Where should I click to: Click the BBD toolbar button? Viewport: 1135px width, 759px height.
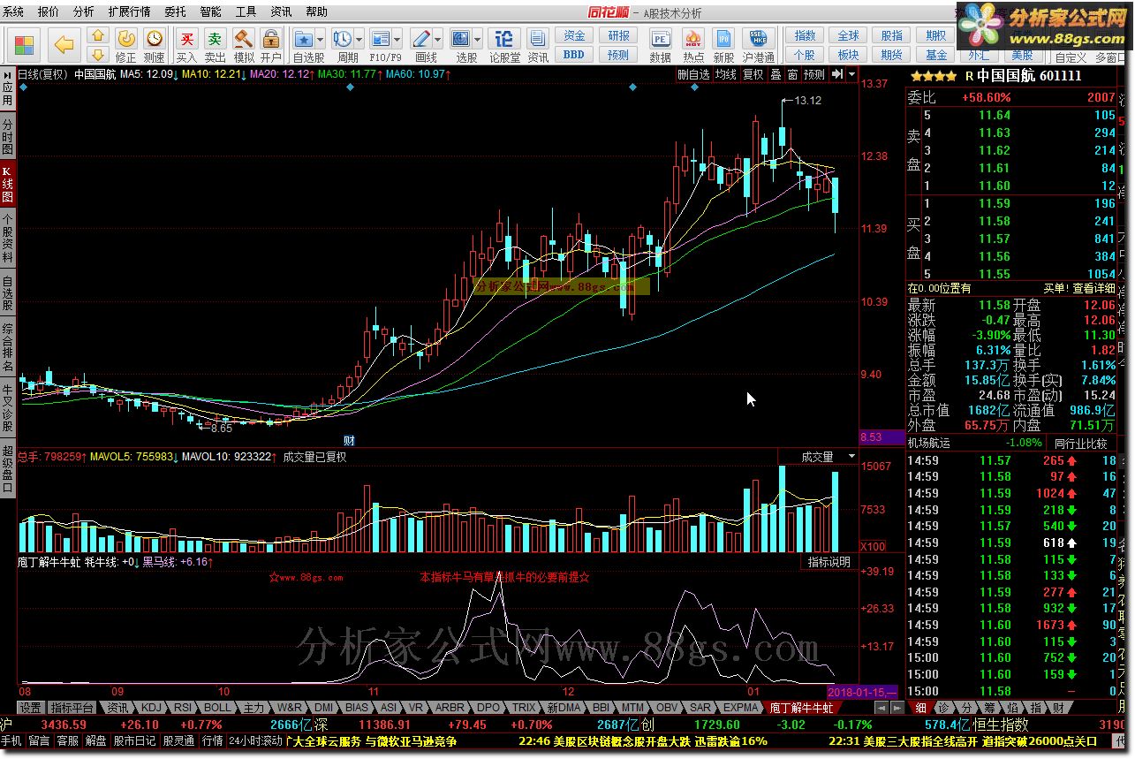574,55
